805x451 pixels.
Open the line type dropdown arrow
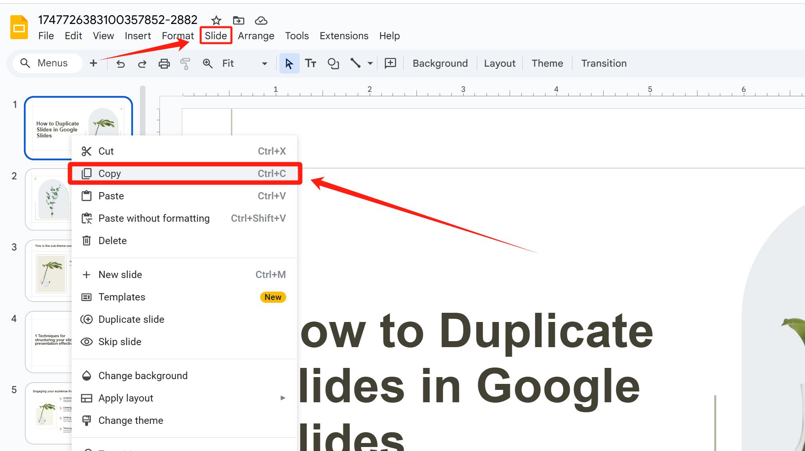[370, 64]
